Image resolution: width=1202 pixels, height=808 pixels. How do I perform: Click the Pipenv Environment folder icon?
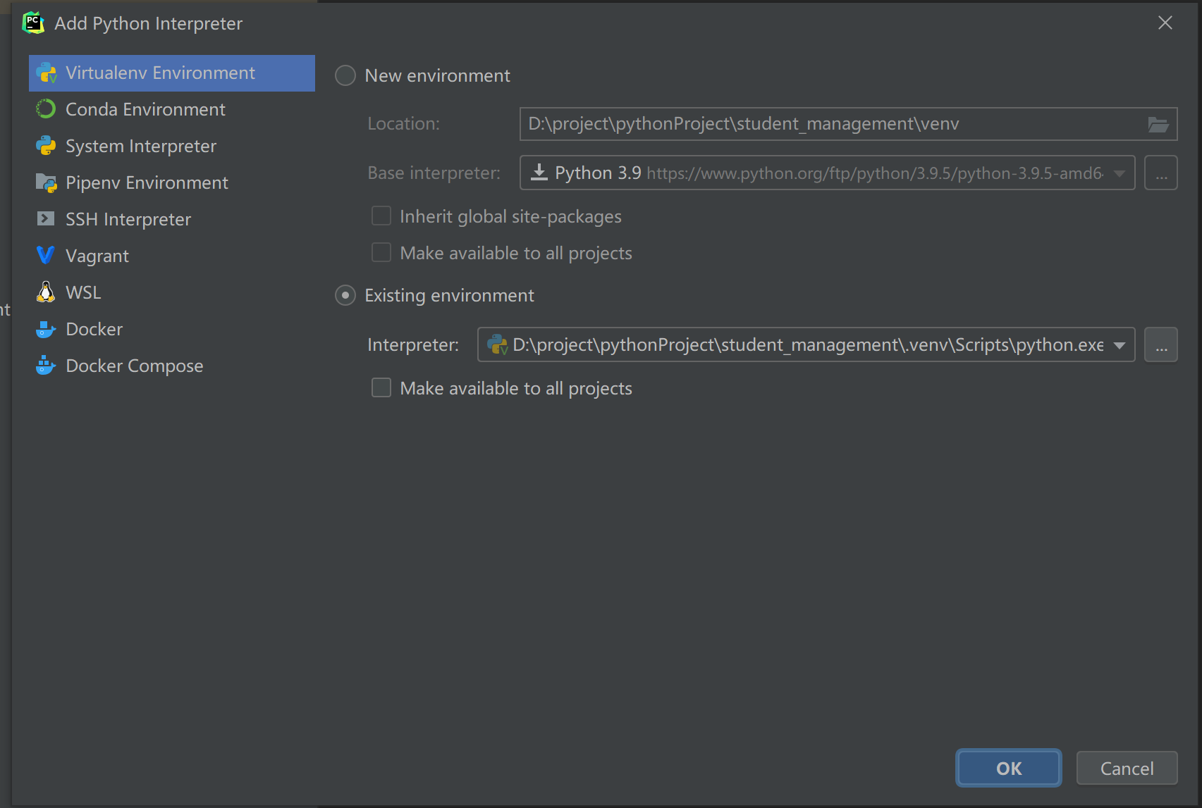pyautogui.click(x=46, y=182)
